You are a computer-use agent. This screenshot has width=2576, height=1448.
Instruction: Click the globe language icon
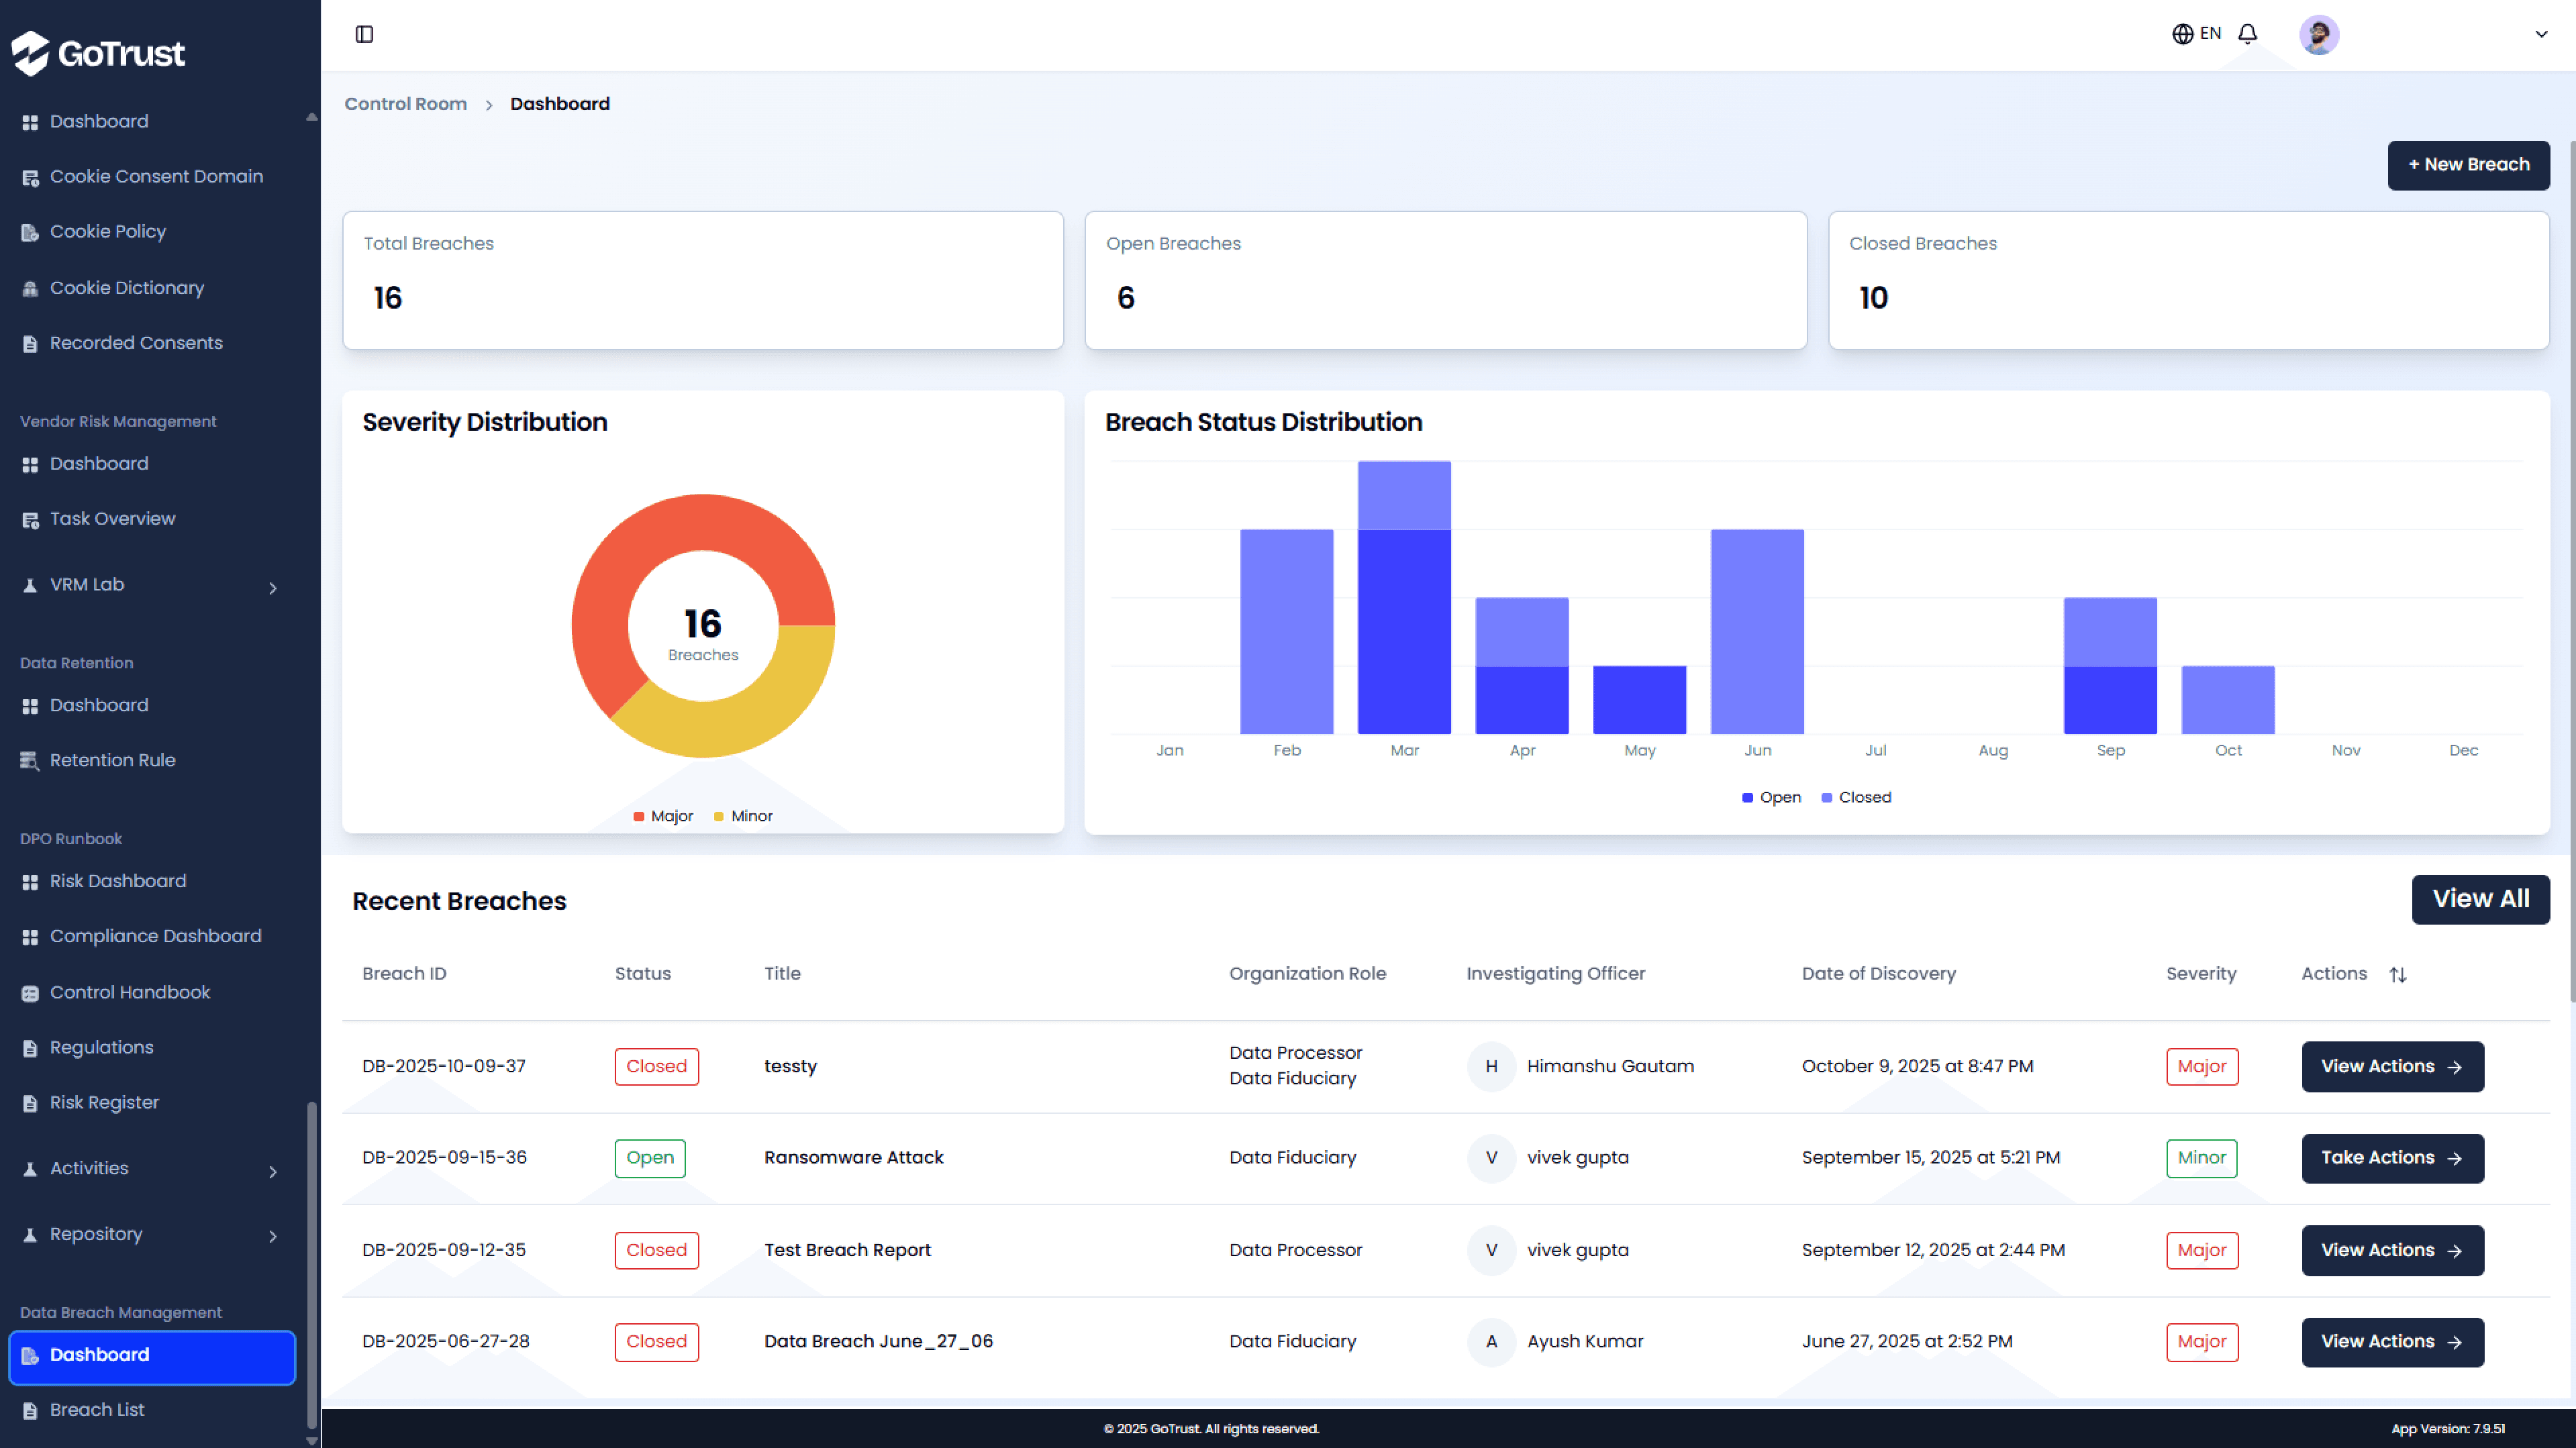click(2182, 34)
